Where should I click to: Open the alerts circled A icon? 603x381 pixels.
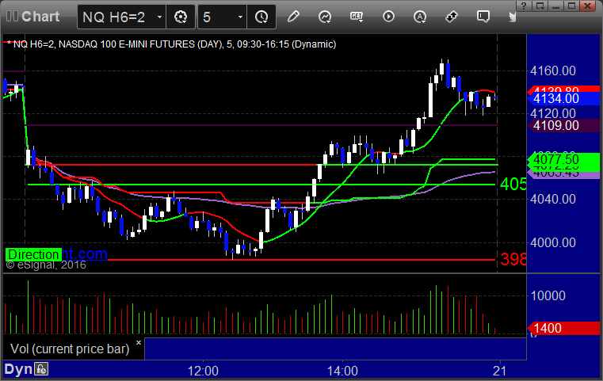(419, 17)
